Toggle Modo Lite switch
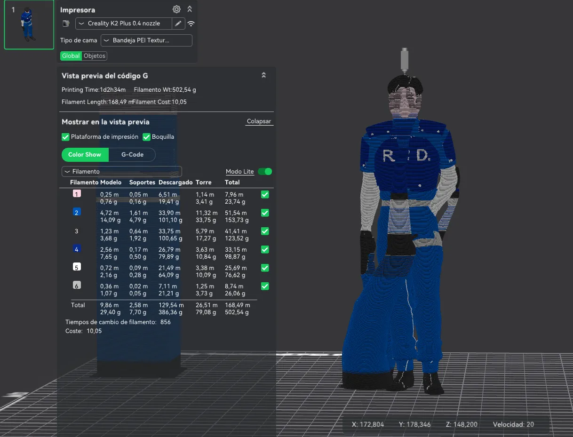 (265, 172)
